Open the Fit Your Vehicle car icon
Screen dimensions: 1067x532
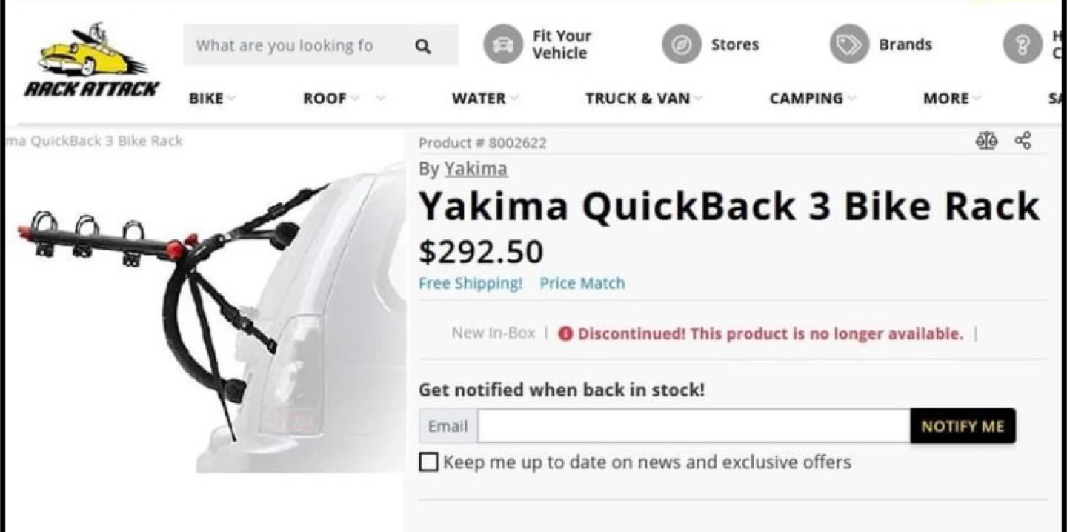(x=502, y=44)
